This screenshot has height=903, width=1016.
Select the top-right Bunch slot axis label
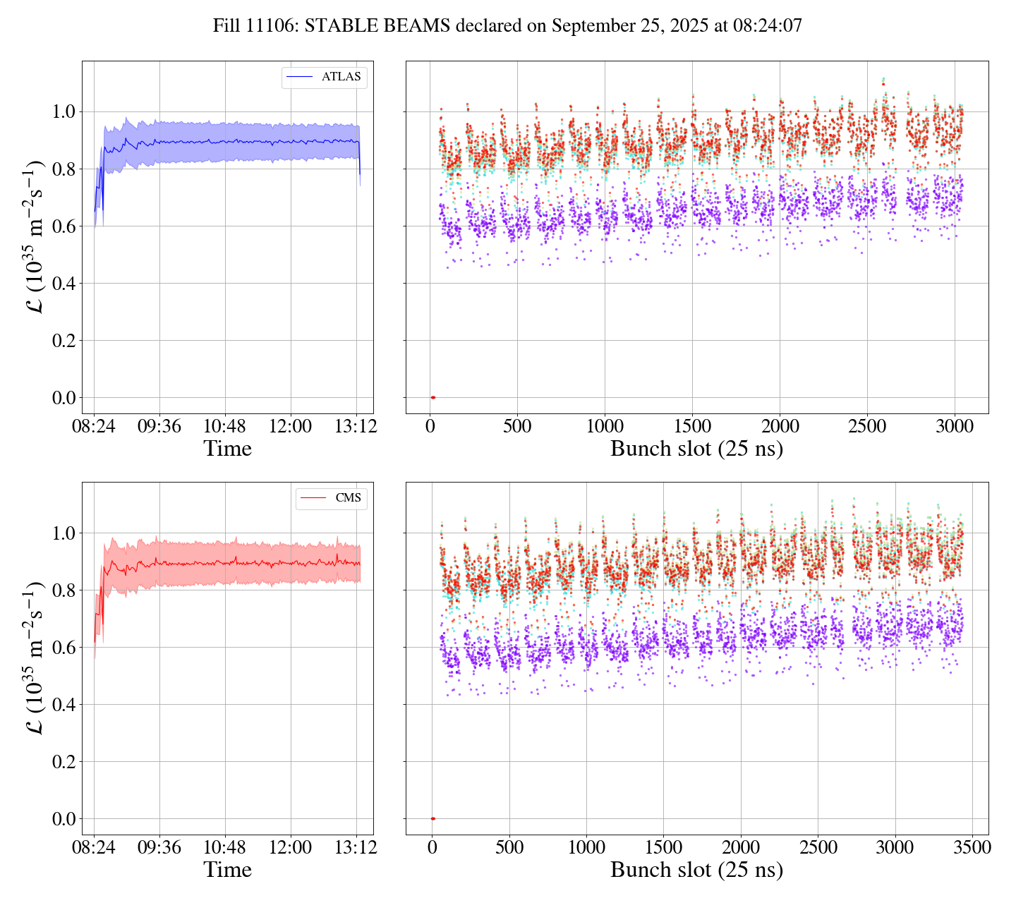click(696, 449)
